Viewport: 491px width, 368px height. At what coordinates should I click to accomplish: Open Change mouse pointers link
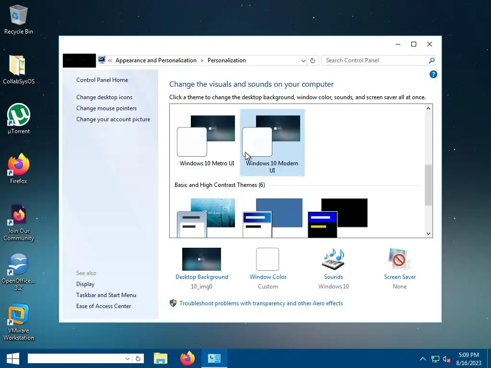pyautogui.click(x=106, y=108)
